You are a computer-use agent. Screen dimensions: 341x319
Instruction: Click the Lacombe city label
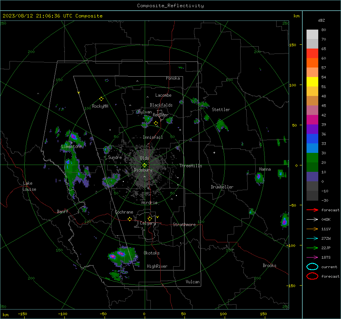coord(163,95)
